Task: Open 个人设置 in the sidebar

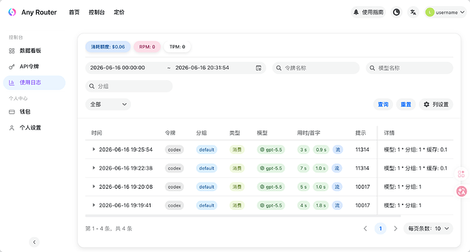Action: (34, 128)
